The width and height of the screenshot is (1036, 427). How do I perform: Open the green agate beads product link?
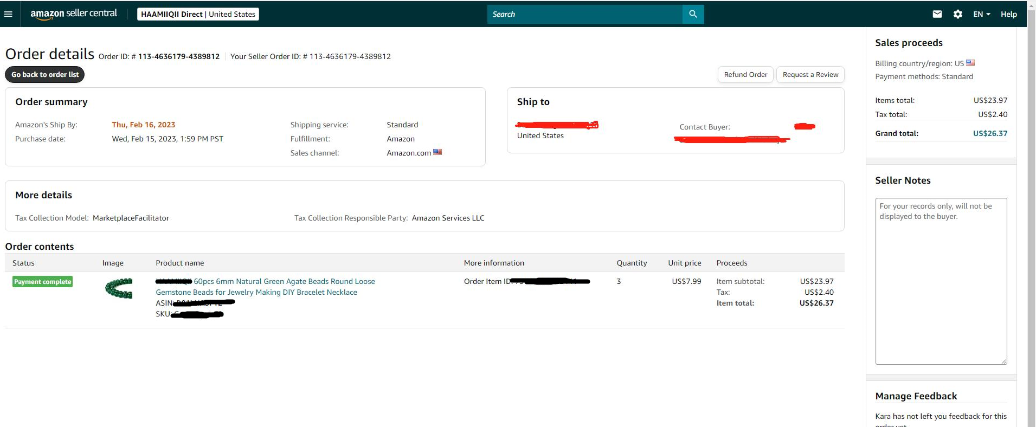(x=266, y=287)
